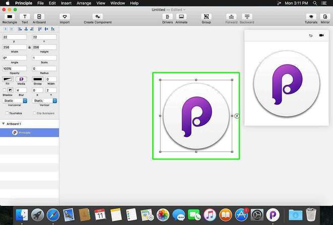The image size is (333, 225).
Task: Click the align right edges icon
Action: 32,29
